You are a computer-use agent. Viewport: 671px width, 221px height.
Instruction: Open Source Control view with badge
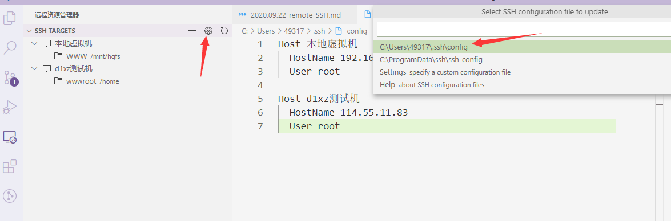(10, 77)
